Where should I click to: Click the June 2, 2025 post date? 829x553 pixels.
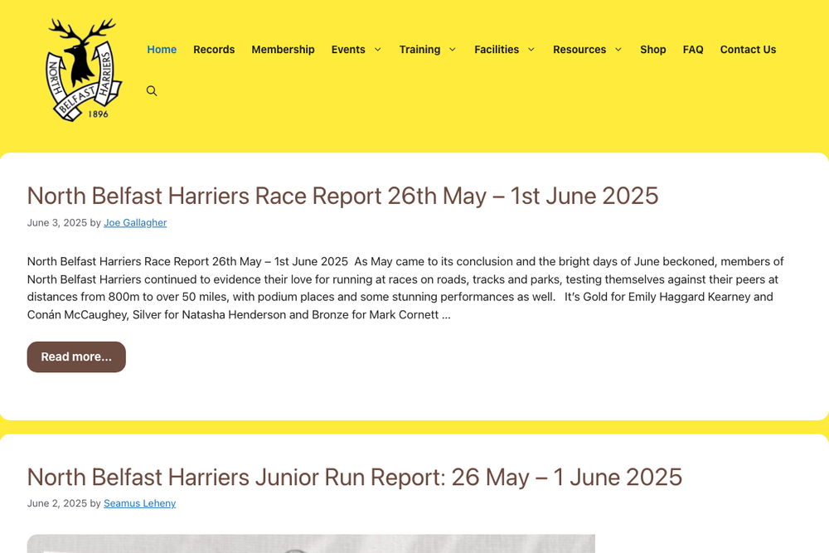(57, 503)
